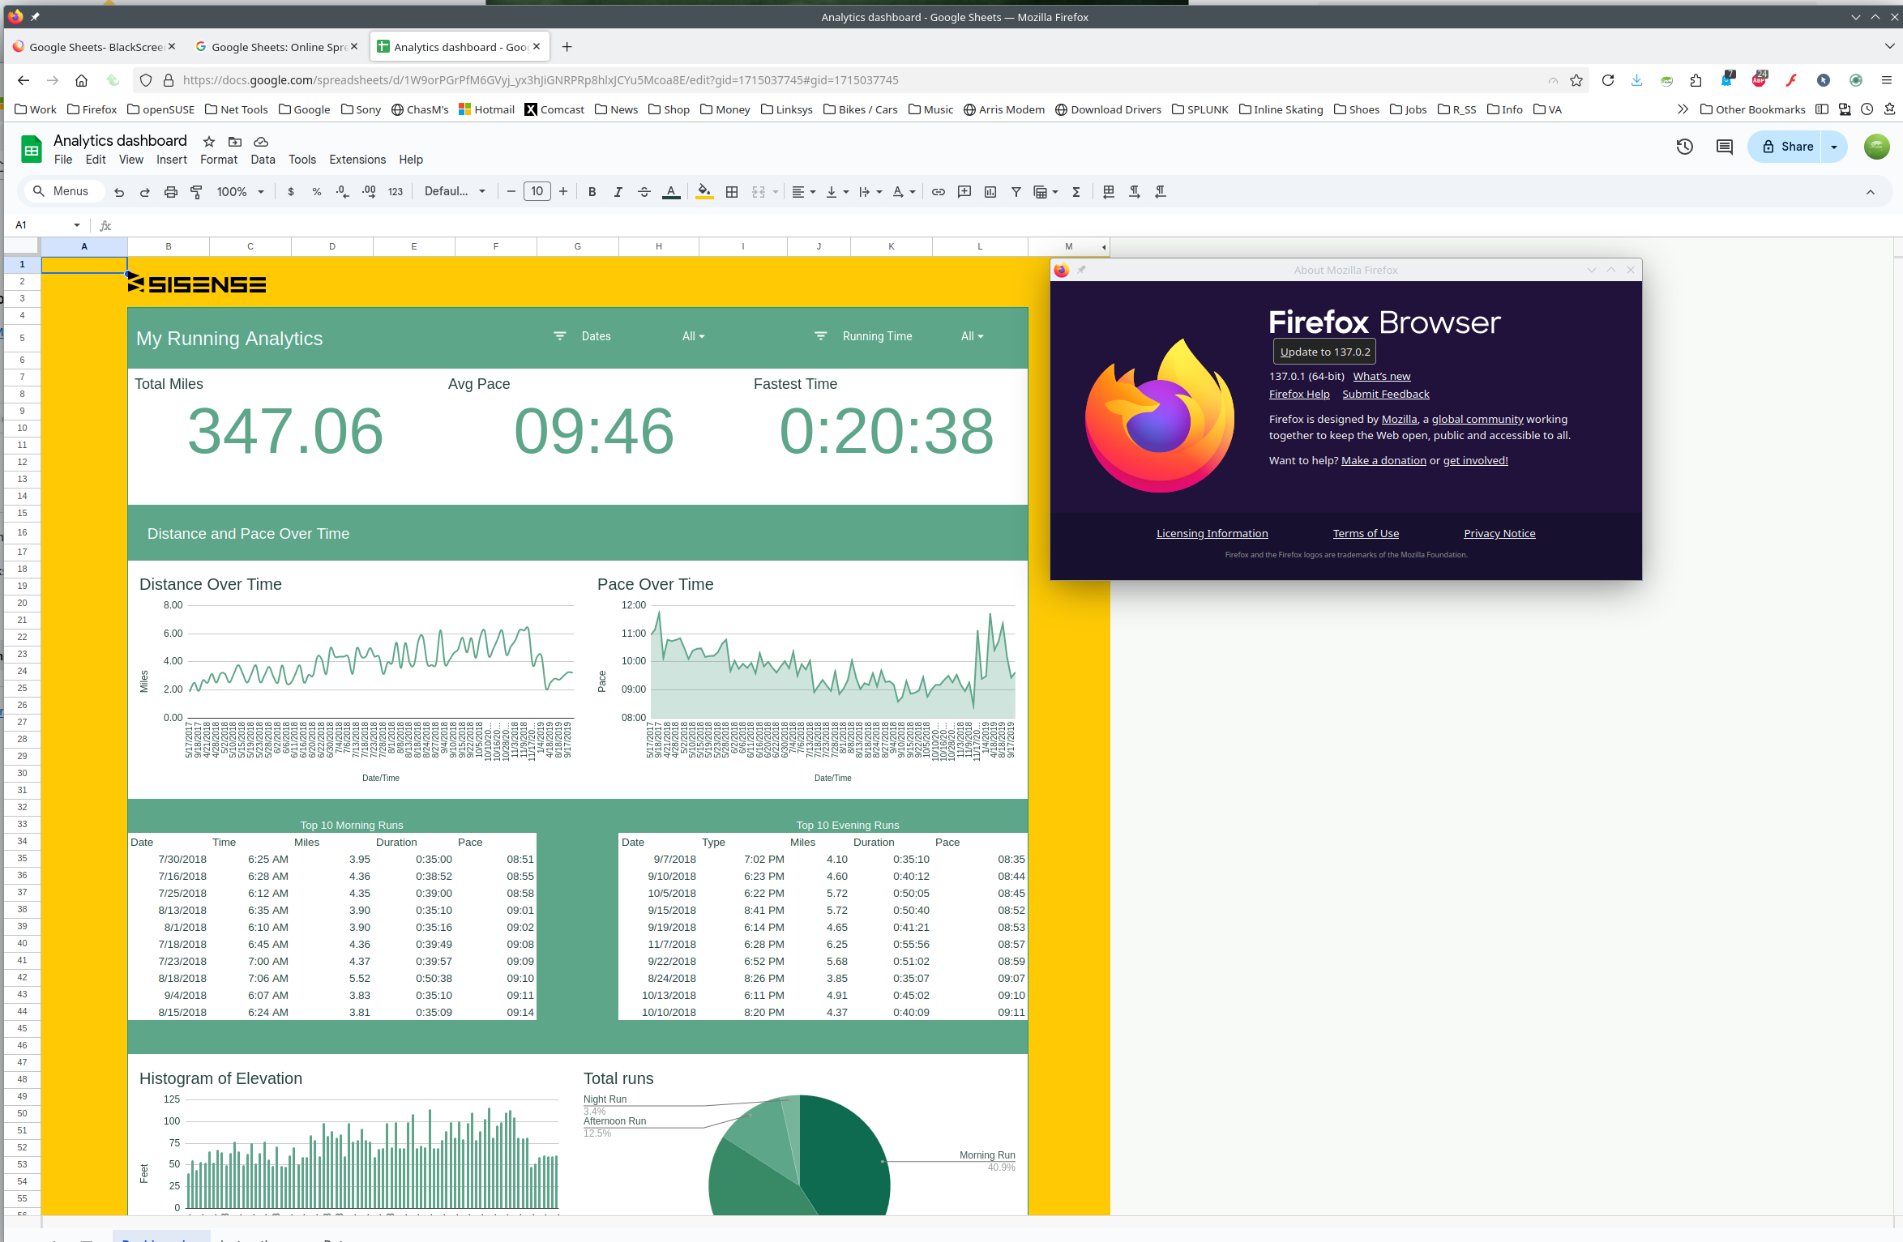Open the font family dropdown
1903x1242 pixels.
click(x=455, y=192)
